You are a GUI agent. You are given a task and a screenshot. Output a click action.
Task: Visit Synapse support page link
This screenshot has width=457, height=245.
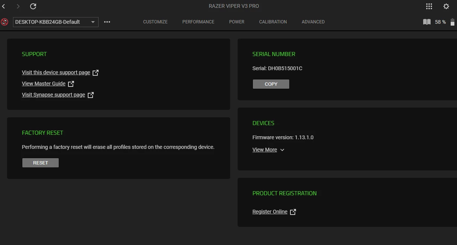coord(54,95)
